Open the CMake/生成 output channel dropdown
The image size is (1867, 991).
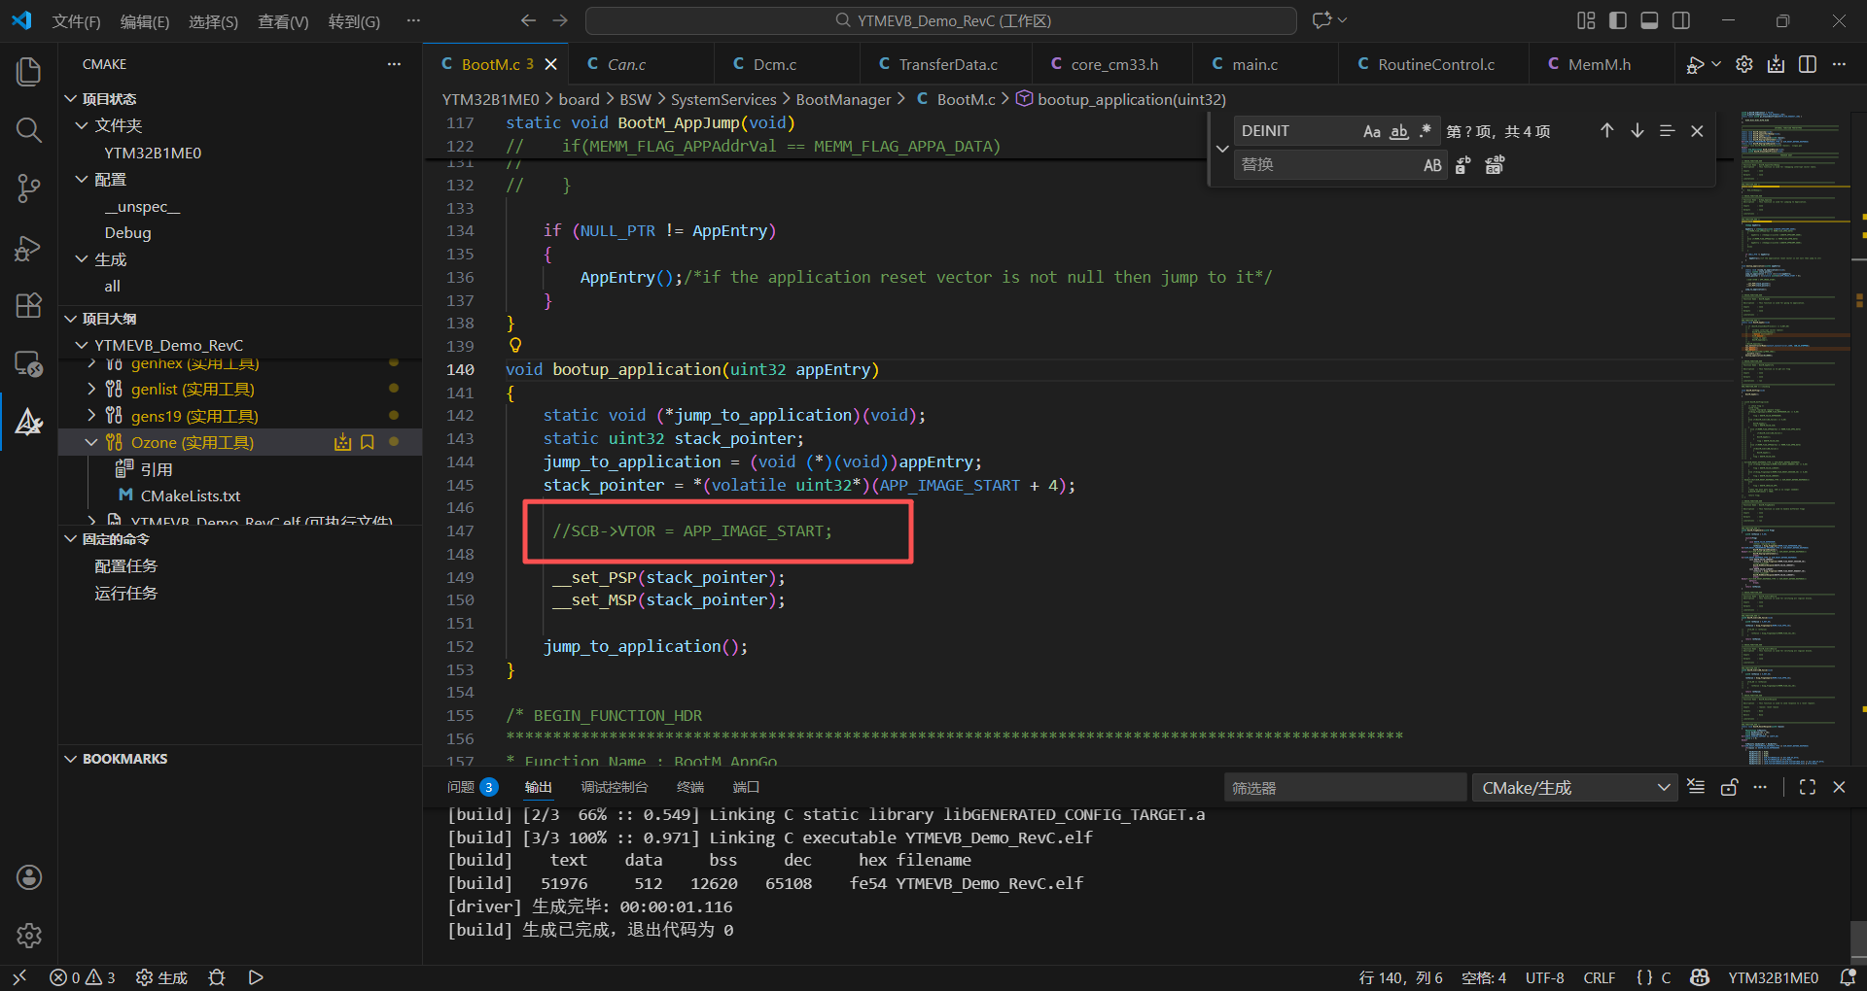click(x=1574, y=788)
